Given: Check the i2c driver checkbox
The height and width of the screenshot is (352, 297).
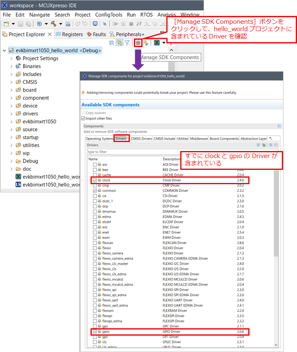Looking at the screenshot, I should pos(95,342).
